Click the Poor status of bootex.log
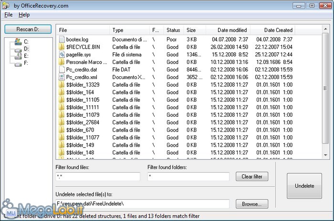Viewport: 334px width, 221px height. 171,40
